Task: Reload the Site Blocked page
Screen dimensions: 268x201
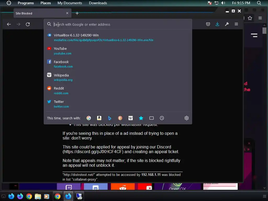Action: (28, 24)
